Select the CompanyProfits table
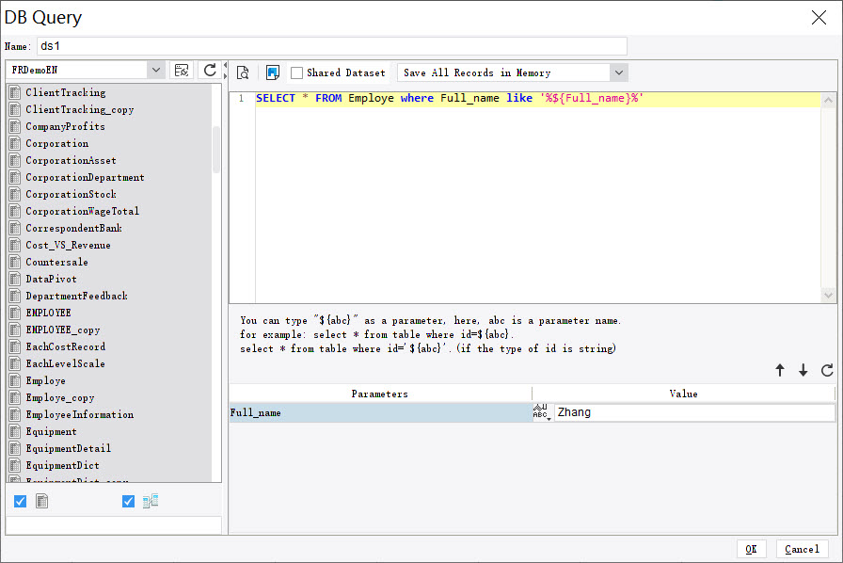Screen dimensions: 843x563 [65, 126]
